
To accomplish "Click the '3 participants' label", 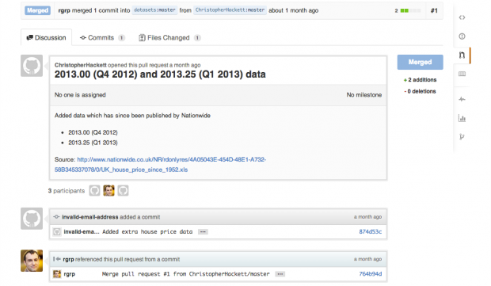I will point(67,191).
